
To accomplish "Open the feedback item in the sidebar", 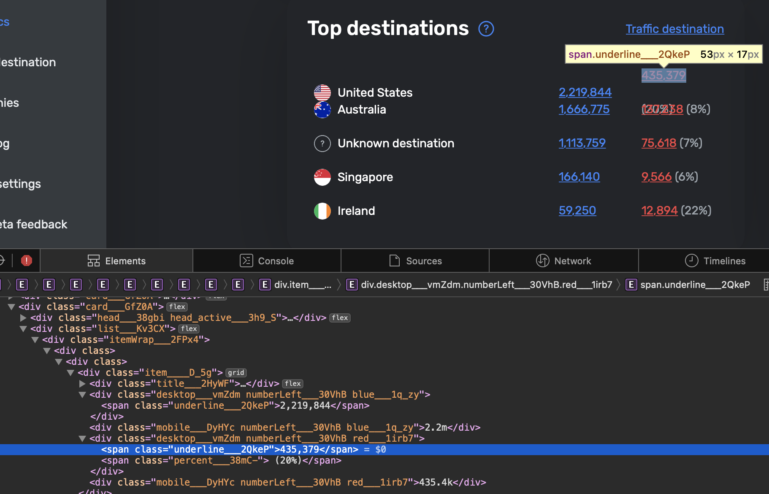I will (x=33, y=224).
